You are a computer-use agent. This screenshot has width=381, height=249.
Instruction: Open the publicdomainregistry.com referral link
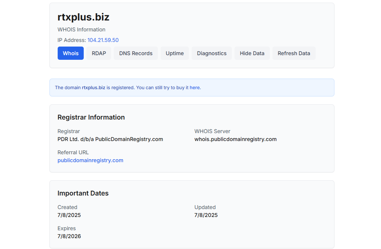pyautogui.click(x=90, y=160)
